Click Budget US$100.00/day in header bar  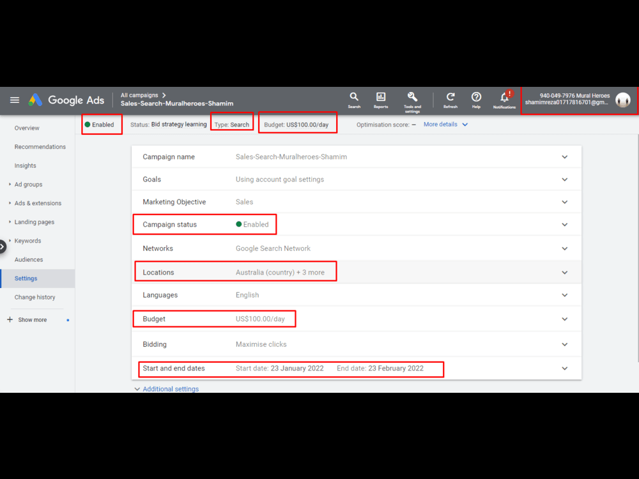[x=296, y=125]
